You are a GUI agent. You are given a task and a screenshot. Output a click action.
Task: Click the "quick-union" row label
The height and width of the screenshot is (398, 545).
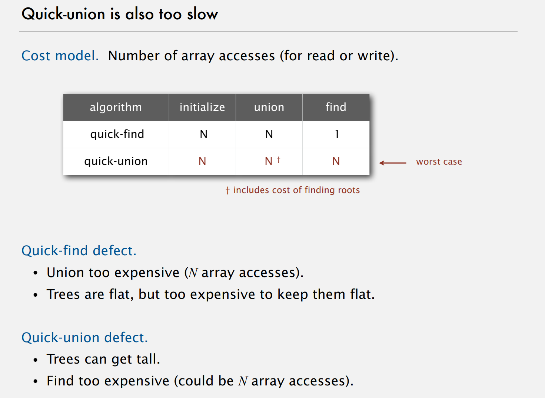pos(116,161)
